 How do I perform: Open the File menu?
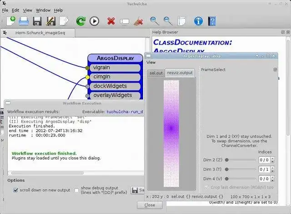coord(5,10)
